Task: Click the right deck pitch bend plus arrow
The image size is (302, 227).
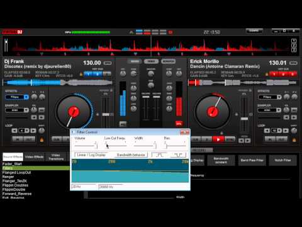Action: point(248,141)
